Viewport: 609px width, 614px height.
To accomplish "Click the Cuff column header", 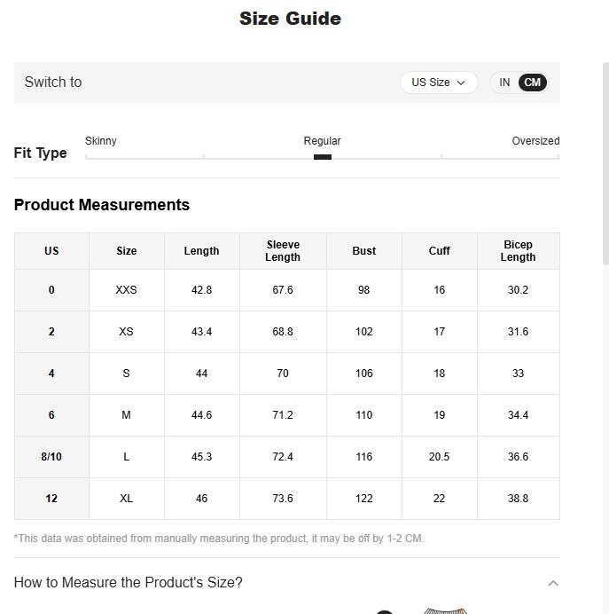I will point(439,251).
